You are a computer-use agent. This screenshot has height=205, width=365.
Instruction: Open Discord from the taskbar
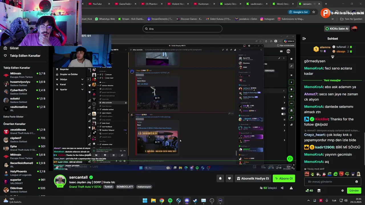coord(187,200)
